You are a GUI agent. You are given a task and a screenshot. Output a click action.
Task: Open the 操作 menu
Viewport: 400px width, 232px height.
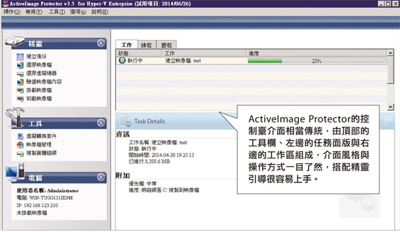point(12,12)
